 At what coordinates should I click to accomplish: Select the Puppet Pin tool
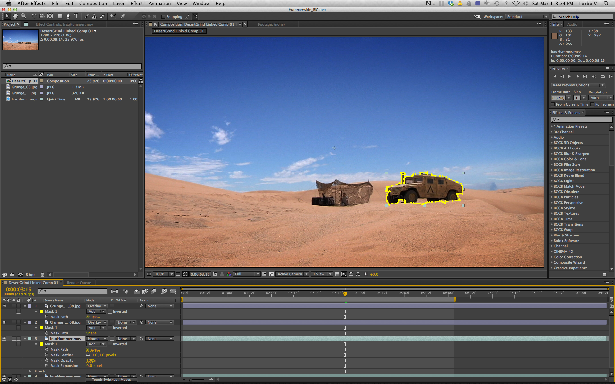pos(123,16)
